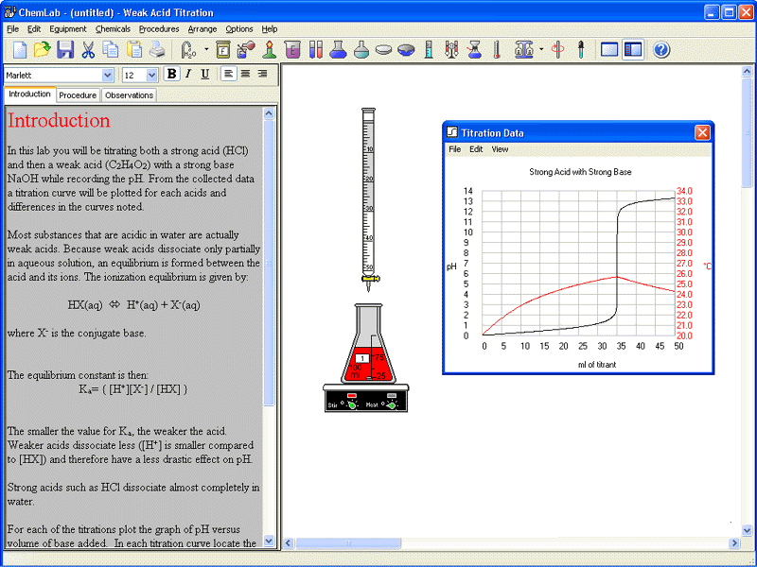
Task: Click the lab workspace scroll right arrow
Action: coord(734,543)
